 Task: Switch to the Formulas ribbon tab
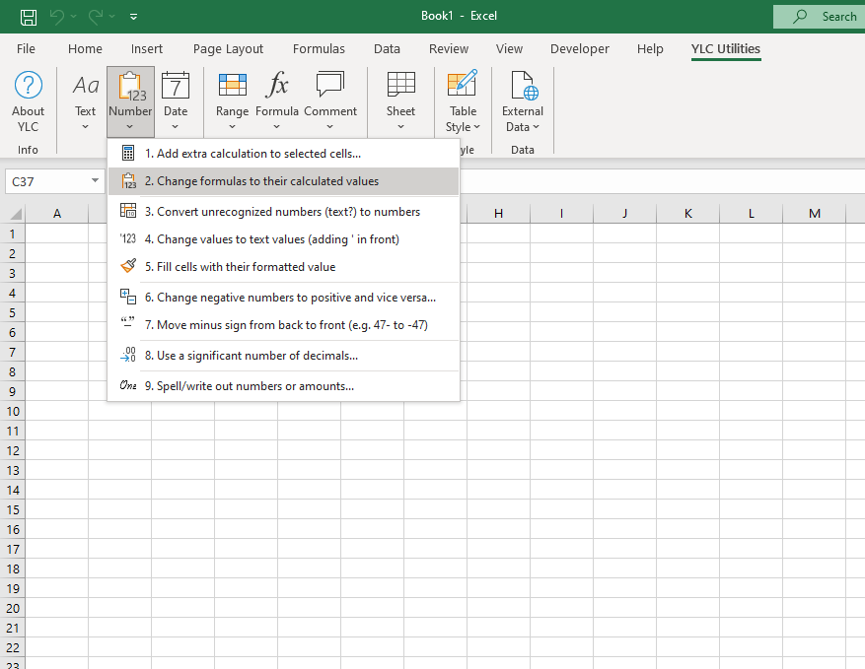click(319, 49)
